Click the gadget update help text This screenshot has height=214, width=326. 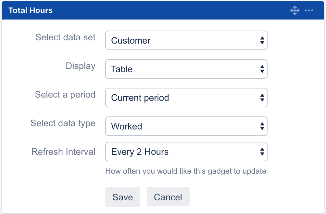click(x=186, y=171)
